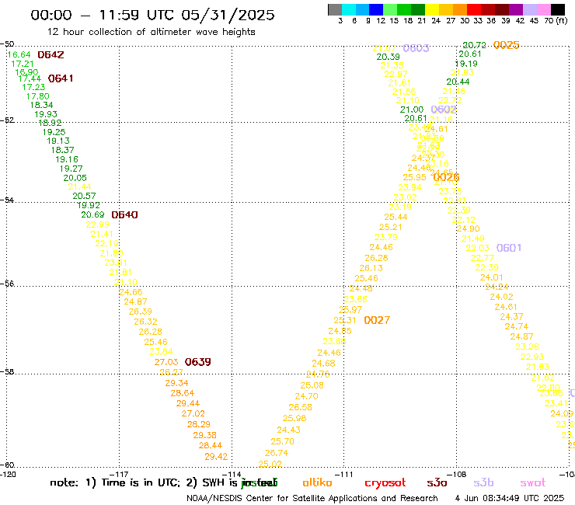The image size is (575, 505).
Task: Select the 29.42 wave height reading
Action: 216,457
